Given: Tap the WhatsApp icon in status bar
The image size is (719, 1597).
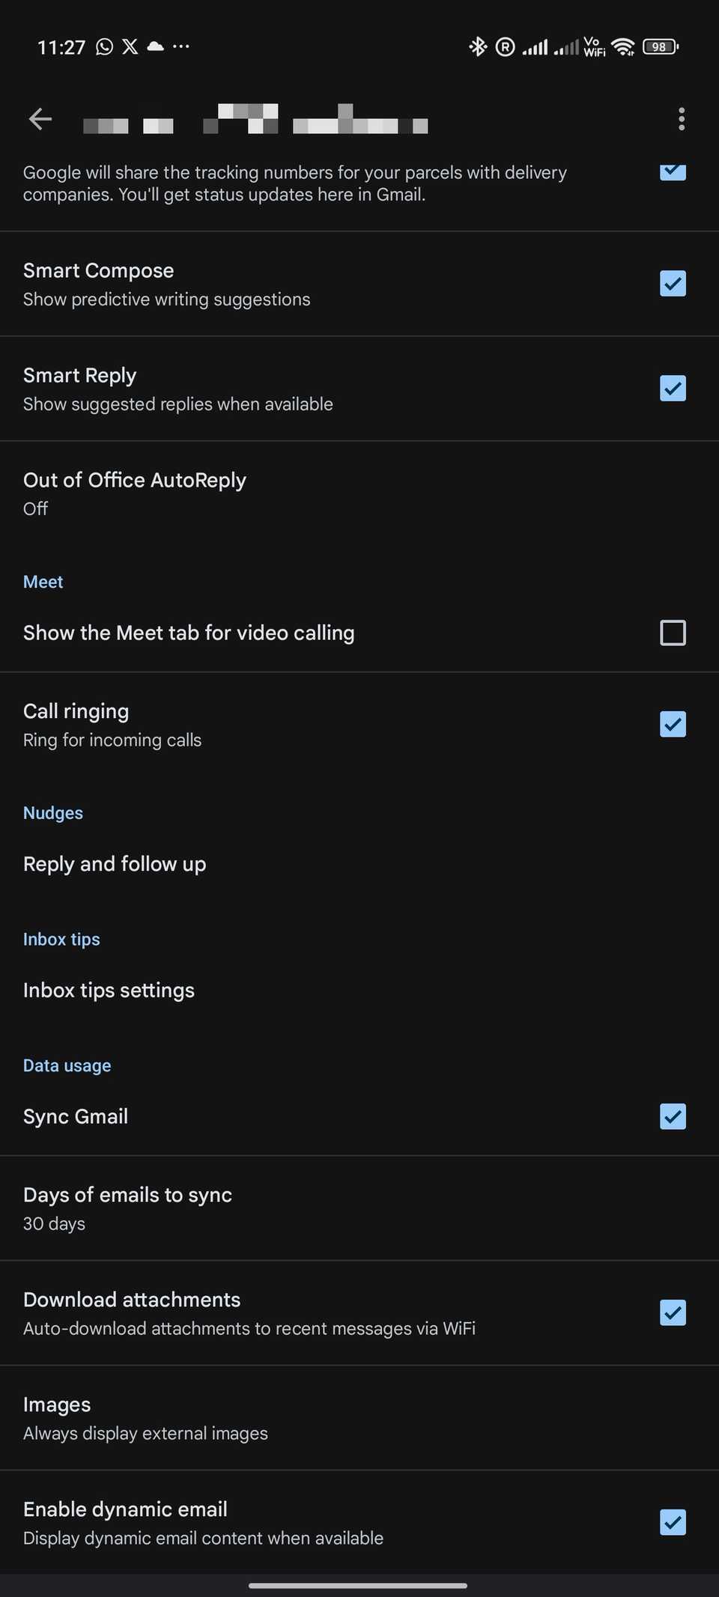Looking at the screenshot, I should (x=104, y=46).
